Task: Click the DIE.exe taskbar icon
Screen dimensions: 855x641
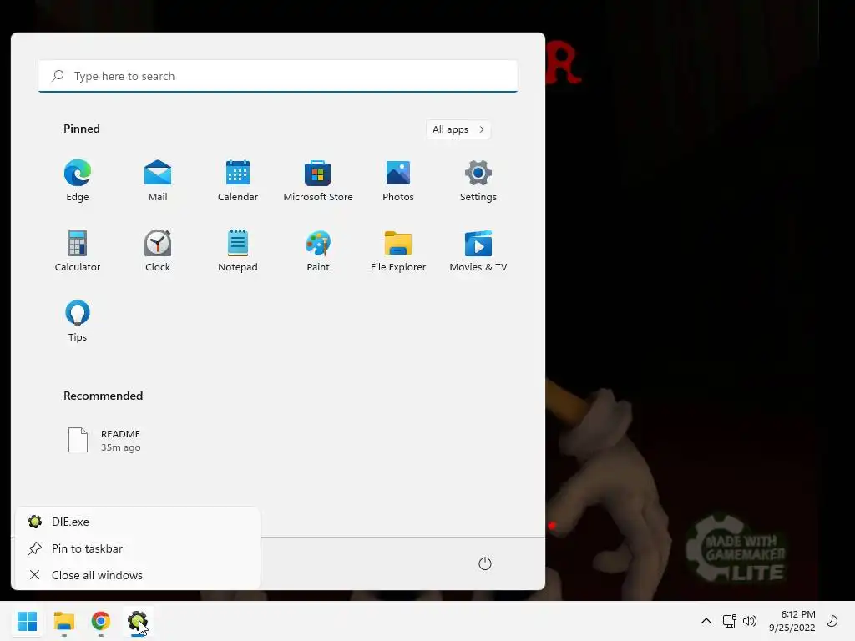Action: click(x=138, y=621)
